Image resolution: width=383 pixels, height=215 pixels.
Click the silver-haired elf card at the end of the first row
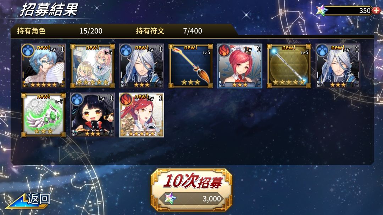pyautogui.click(x=338, y=66)
